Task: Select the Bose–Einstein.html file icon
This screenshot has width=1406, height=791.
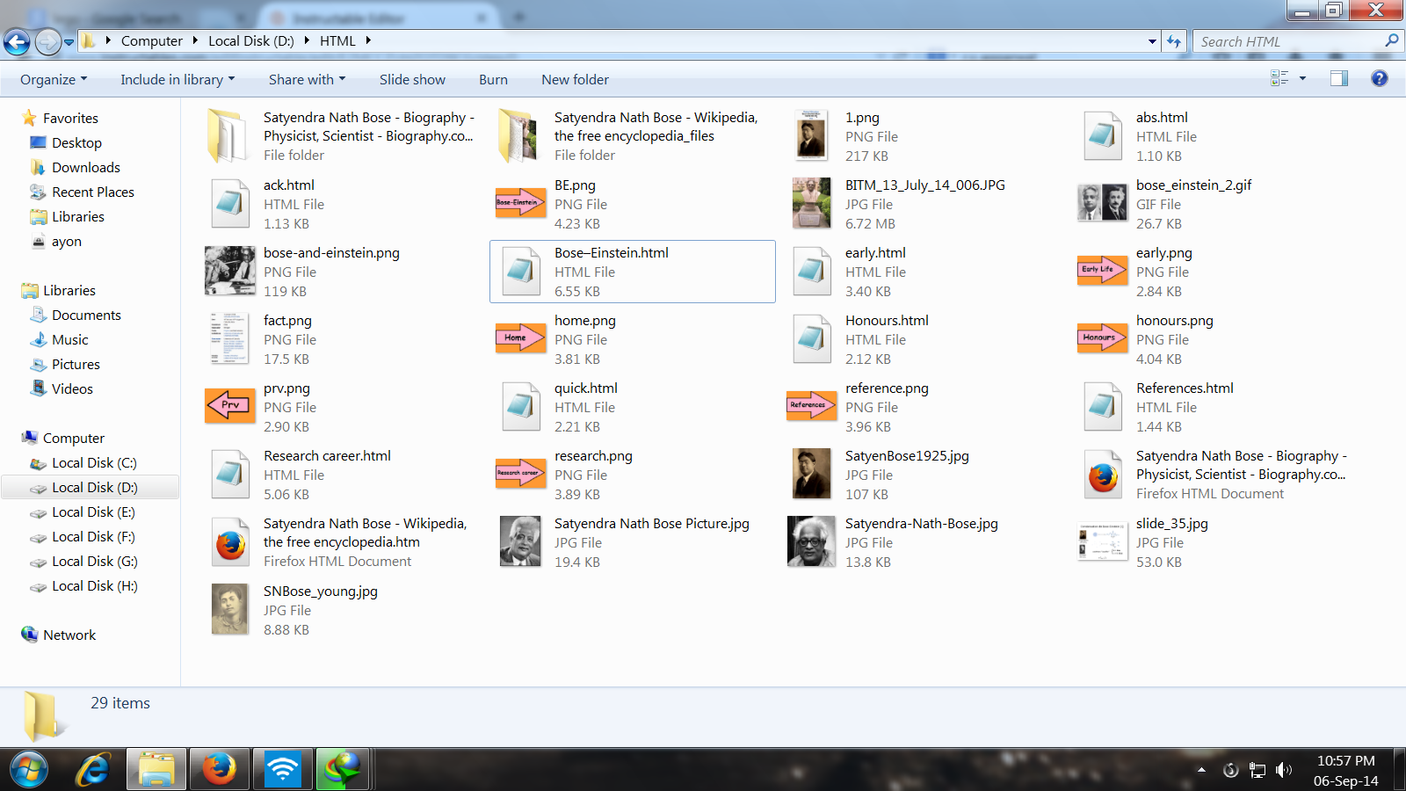Action: (520, 271)
